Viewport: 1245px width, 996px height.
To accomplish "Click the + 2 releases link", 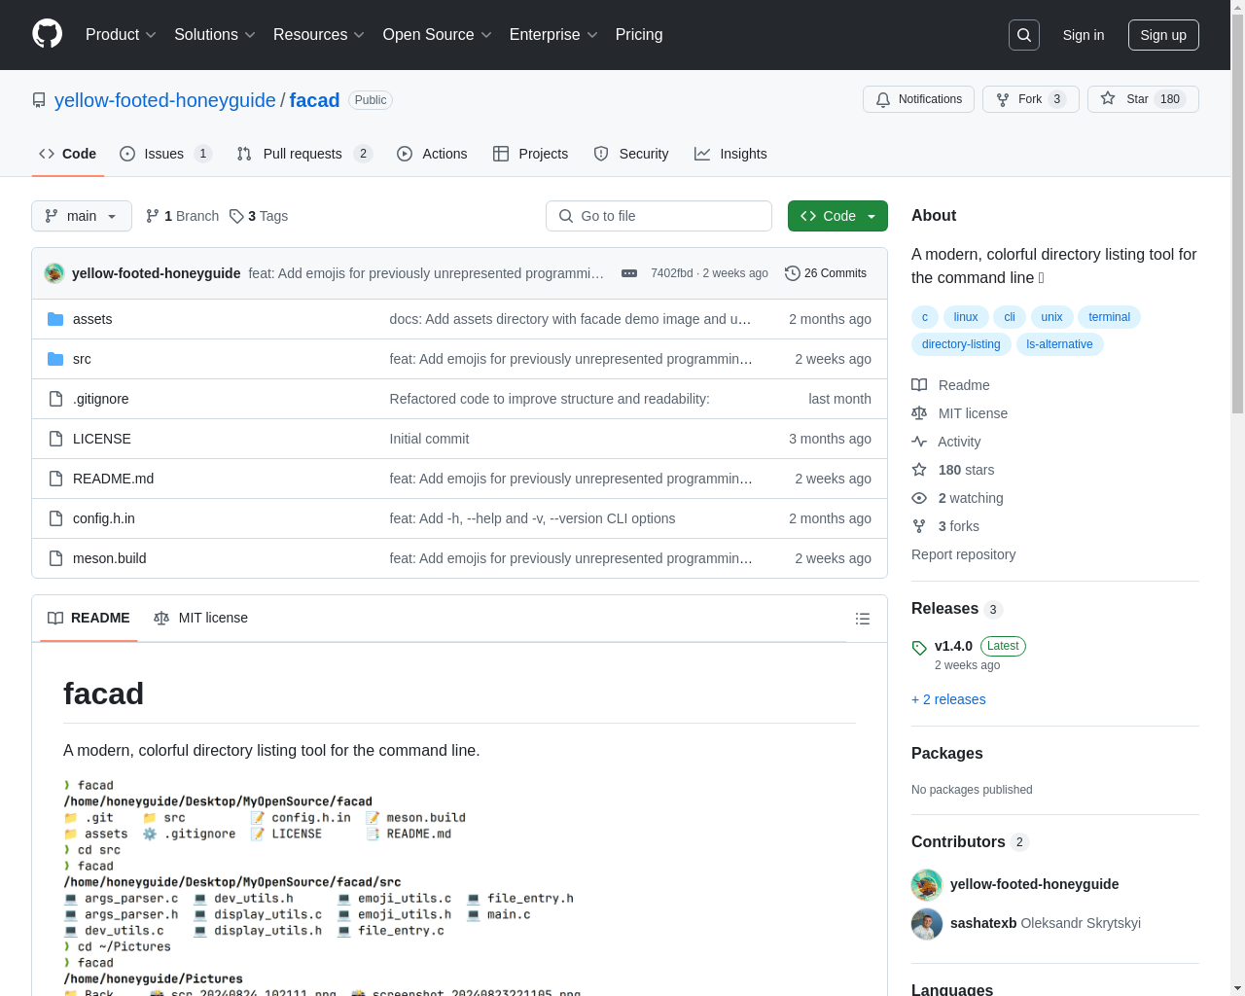I will pos(948,699).
